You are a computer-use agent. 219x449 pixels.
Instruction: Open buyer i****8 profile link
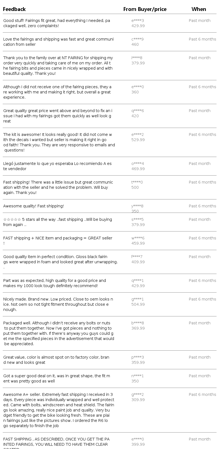137,58
